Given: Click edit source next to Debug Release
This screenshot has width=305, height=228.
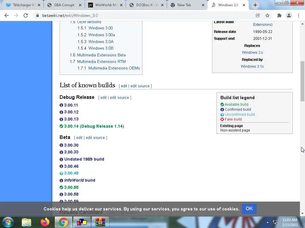Looking at the screenshot, I should 119,98.
